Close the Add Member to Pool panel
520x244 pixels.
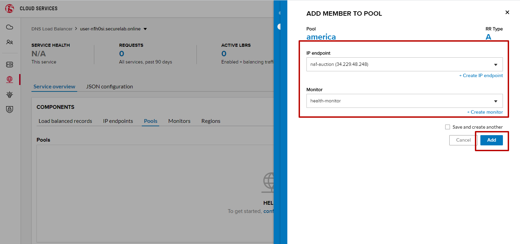tap(507, 12)
